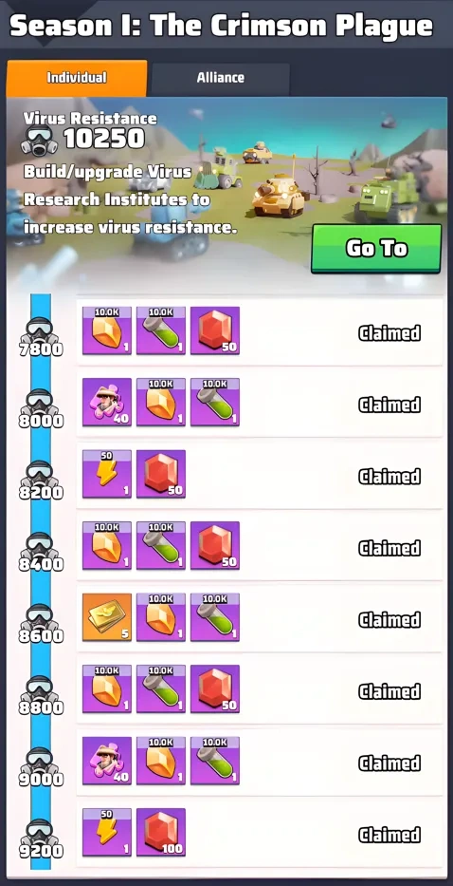Tap the green Go To button

376,249
